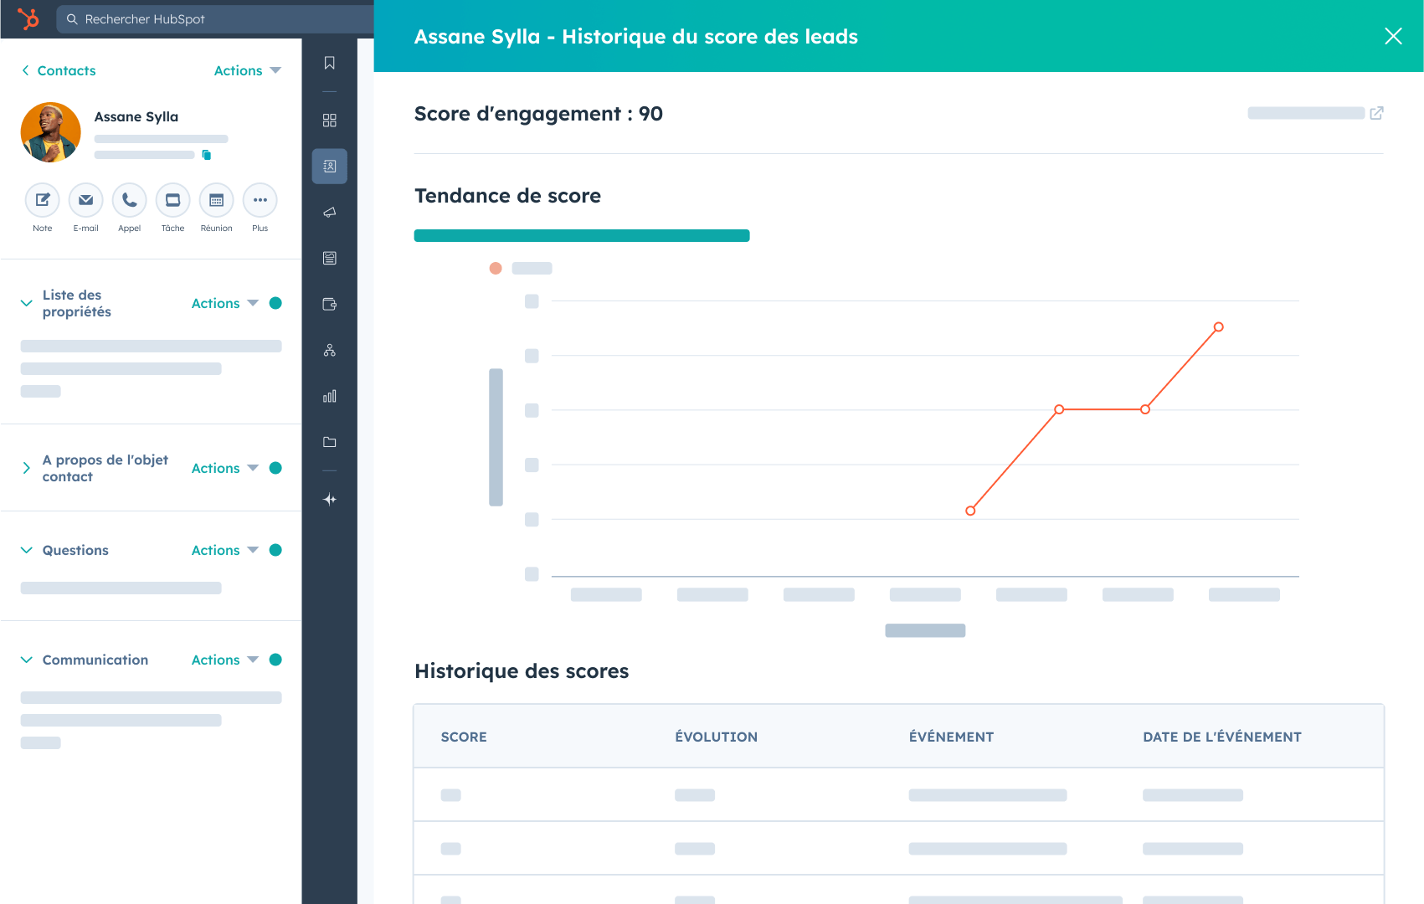Open Actions dropdown for Communication section
This screenshot has height=904, width=1424.
tap(224, 660)
